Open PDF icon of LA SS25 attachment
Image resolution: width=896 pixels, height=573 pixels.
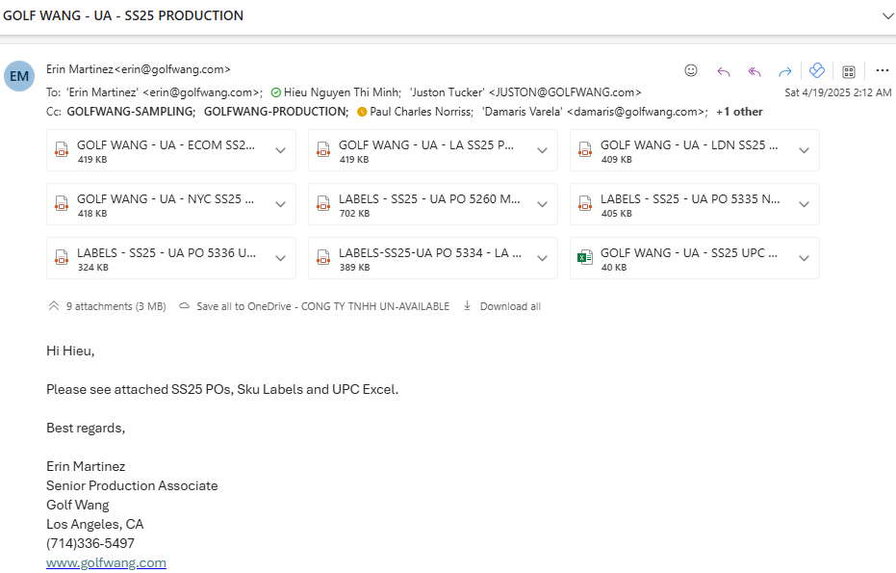(x=323, y=150)
